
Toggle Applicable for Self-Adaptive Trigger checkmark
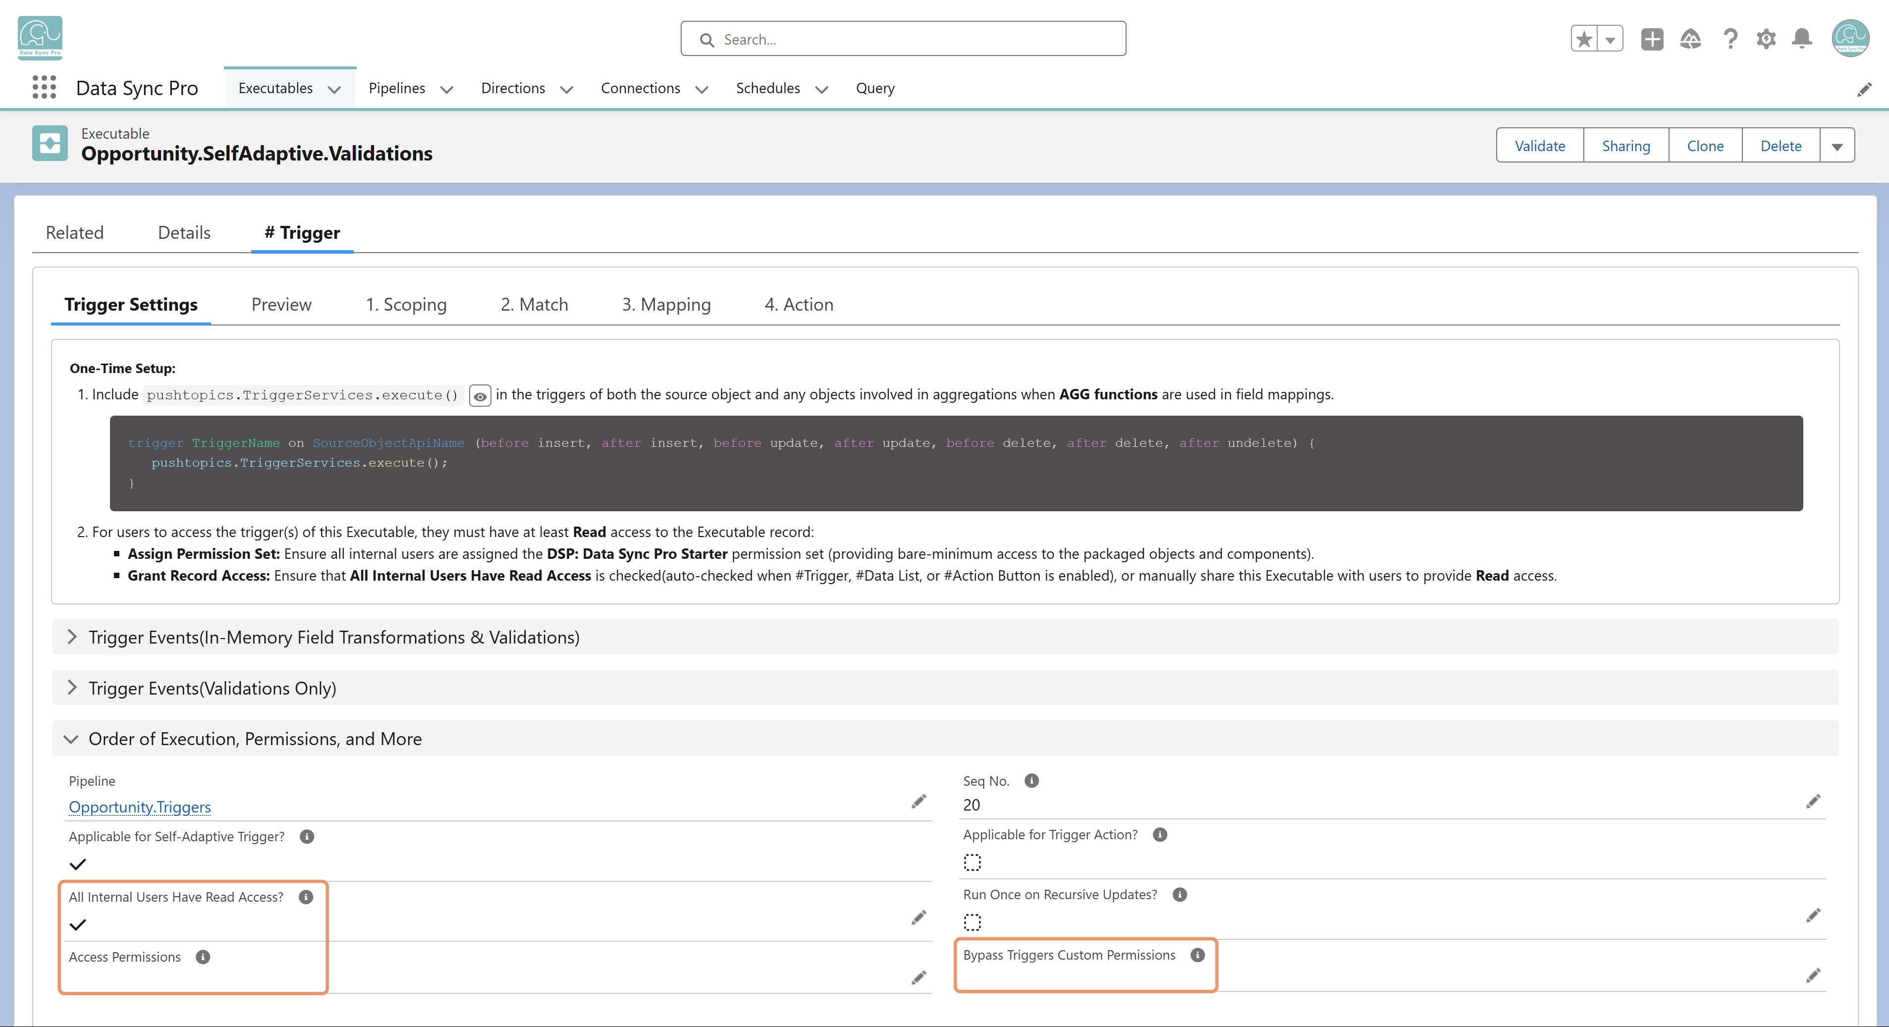point(78,864)
